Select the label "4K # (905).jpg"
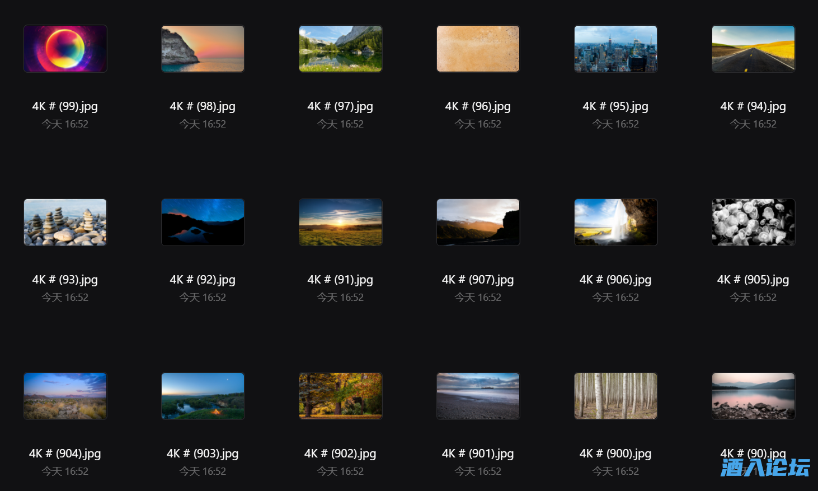This screenshot has width=818, height=491. (753, 280)
